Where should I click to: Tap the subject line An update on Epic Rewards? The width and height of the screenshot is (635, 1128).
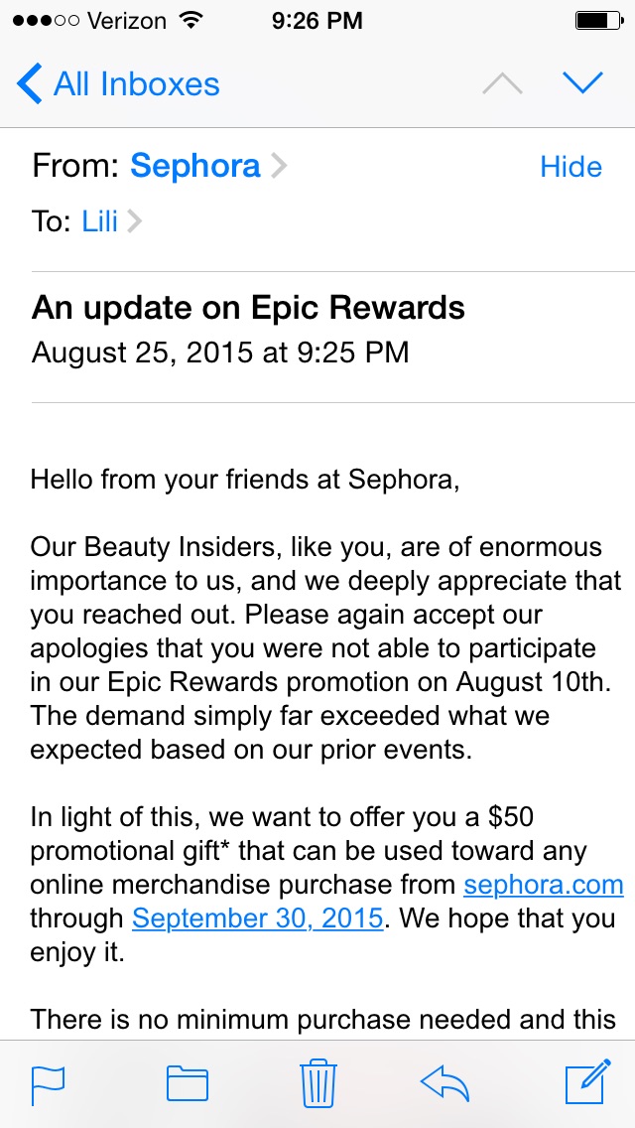[x=248, y=308]
